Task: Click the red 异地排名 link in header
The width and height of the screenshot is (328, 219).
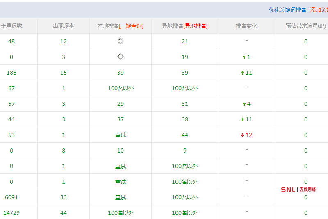Action: 196,26
